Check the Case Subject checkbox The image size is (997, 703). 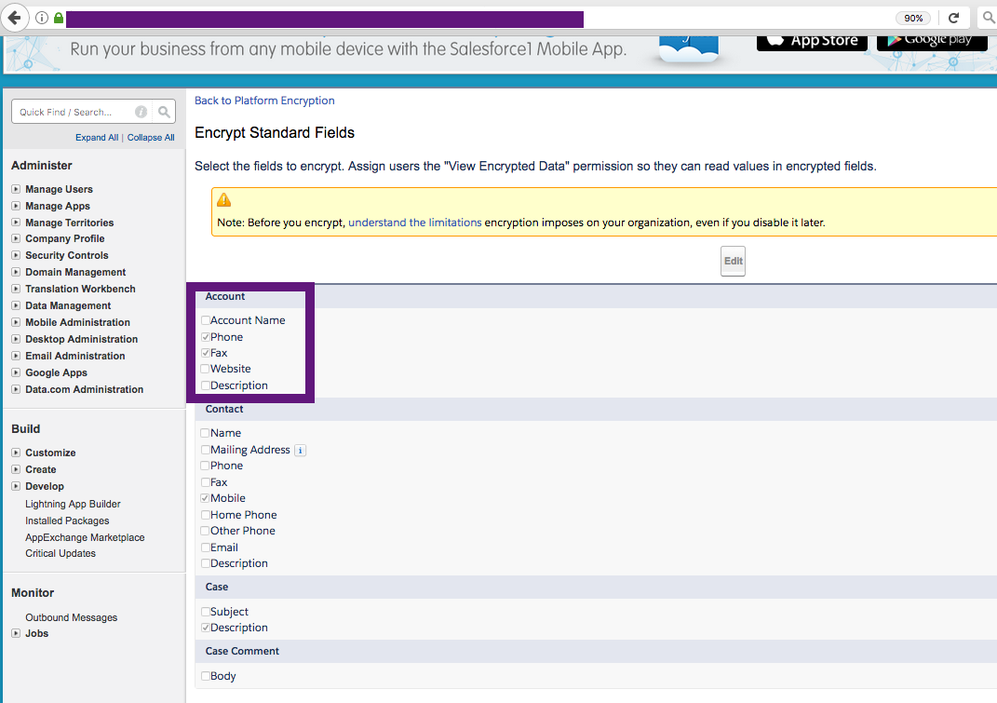[x=206, y=612]
